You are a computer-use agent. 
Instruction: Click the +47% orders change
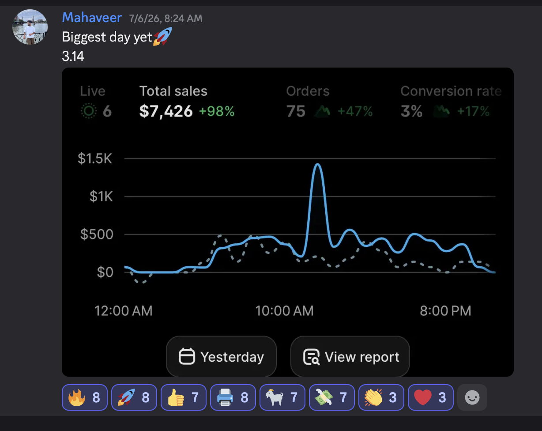click(x=355, y=112)
